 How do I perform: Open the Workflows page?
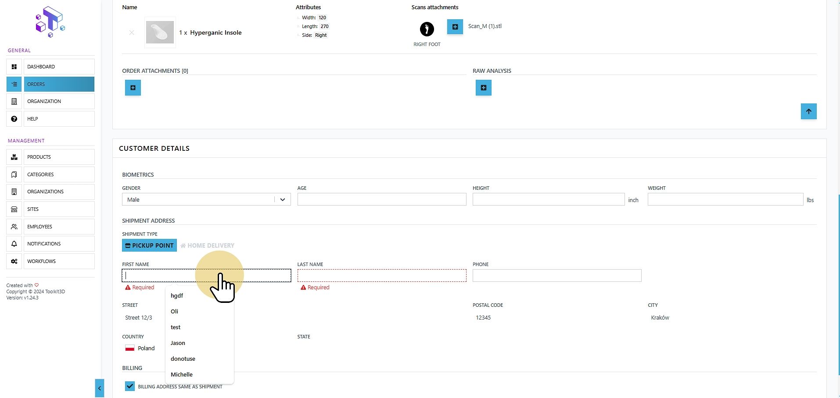tap(59, 261)
